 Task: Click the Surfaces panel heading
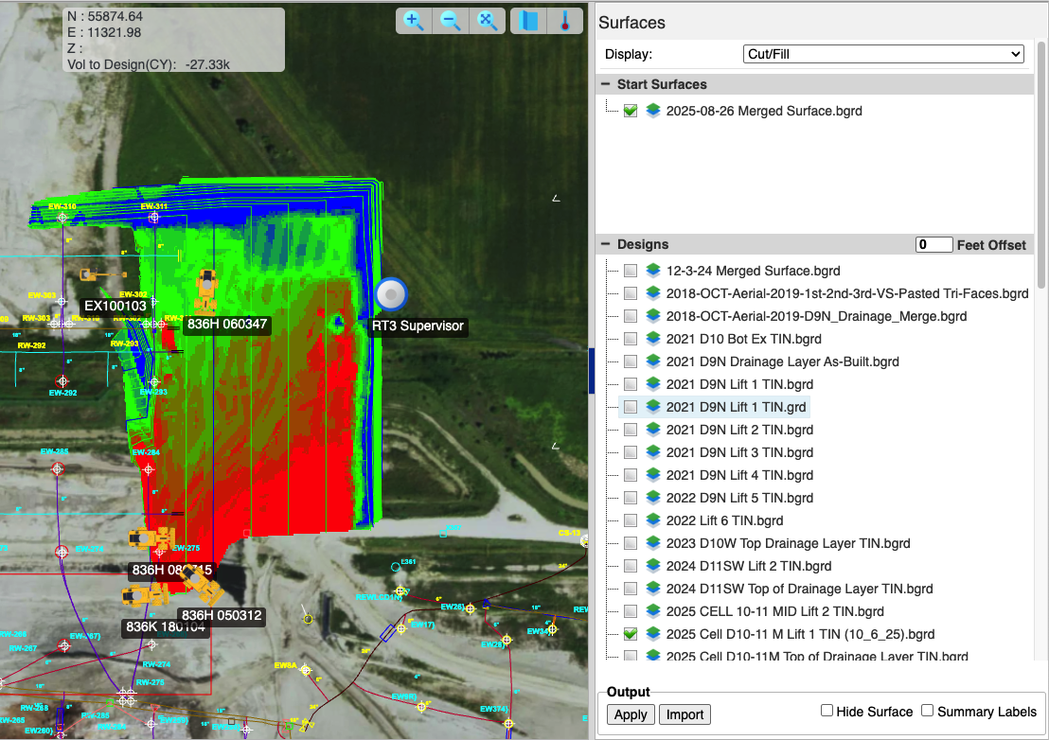point(631,23)
